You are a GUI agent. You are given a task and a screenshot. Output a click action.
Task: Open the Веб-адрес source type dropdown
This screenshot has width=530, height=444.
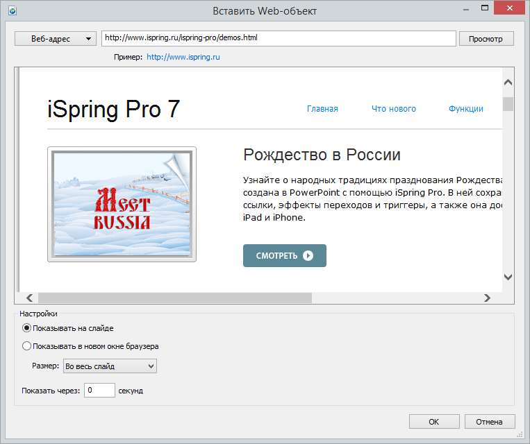point(56,39)
